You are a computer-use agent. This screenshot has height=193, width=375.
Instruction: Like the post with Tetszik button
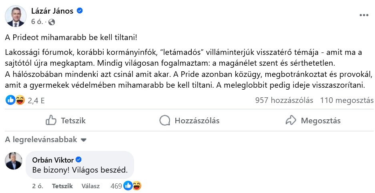(66, 121)
